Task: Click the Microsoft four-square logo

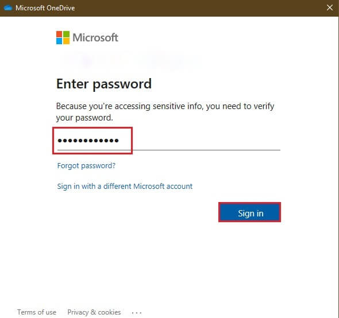Action: click(63, 37)
